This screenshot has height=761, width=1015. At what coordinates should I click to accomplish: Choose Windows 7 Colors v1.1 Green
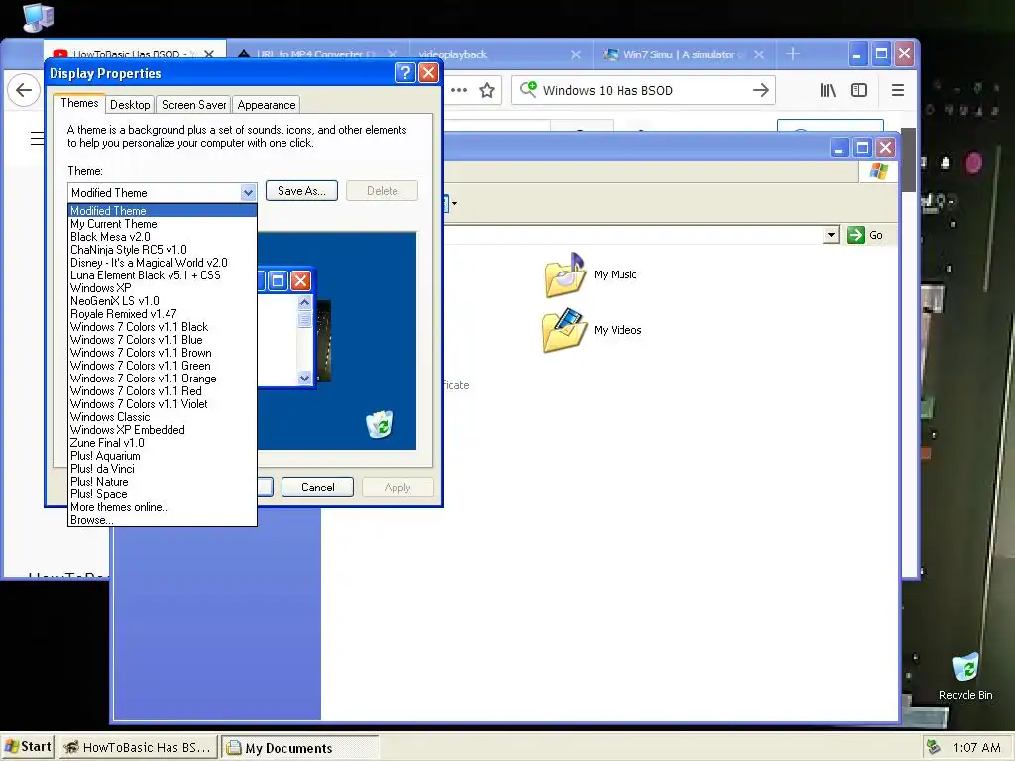(163, 367)
